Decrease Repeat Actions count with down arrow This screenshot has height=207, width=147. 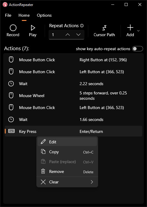(x=78, y=35)
